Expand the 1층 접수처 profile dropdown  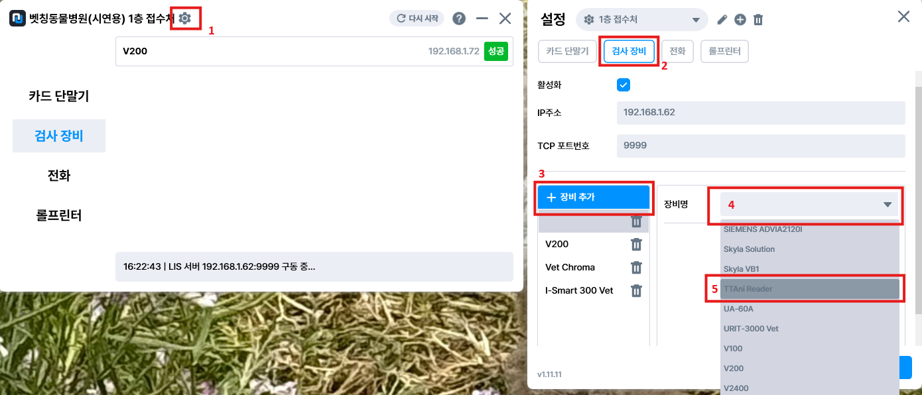click(x=641, y=20)
